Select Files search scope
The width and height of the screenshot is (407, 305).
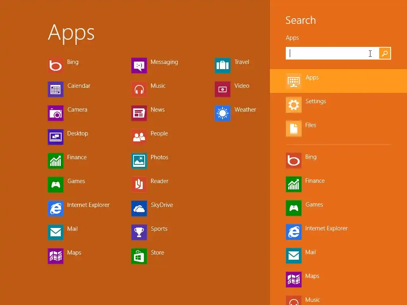tap(339, 129)
